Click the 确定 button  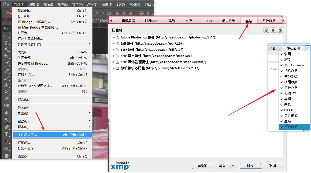click(250, 166)
